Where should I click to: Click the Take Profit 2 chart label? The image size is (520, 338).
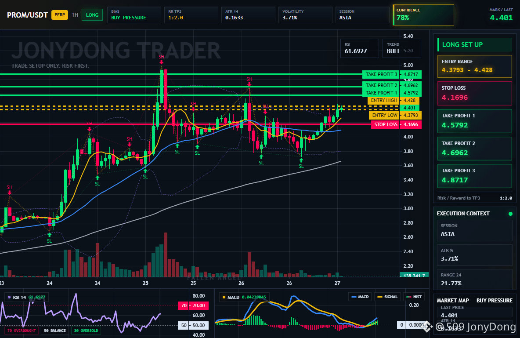tap(381, 85)
